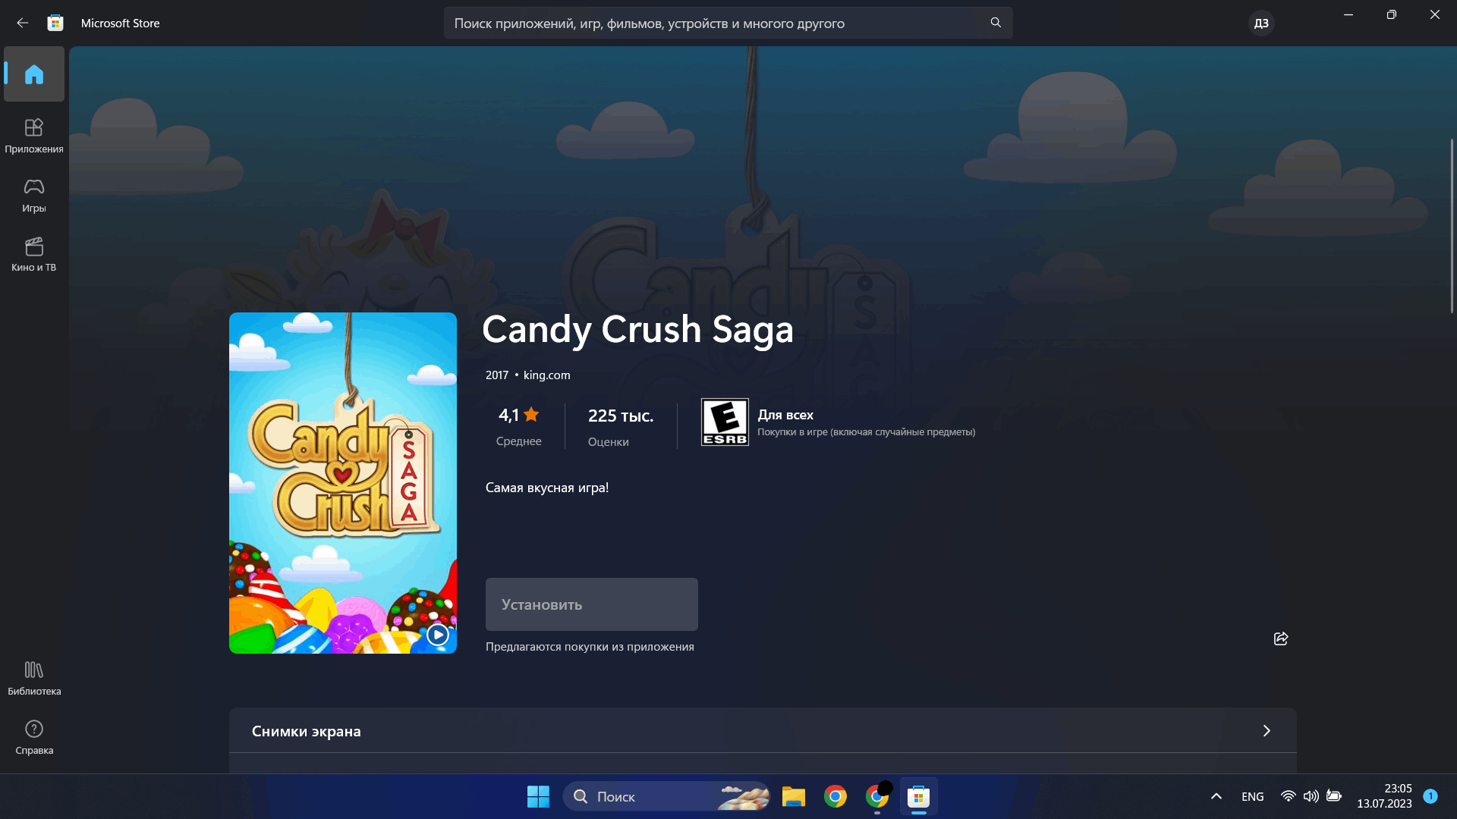Open the Windows Start menu

click(538, 796)
